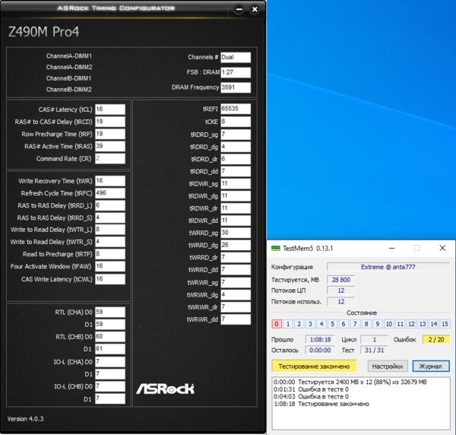
Task: Click the tWRRD_dg field showing 26
Action: [x=236, y=245]
